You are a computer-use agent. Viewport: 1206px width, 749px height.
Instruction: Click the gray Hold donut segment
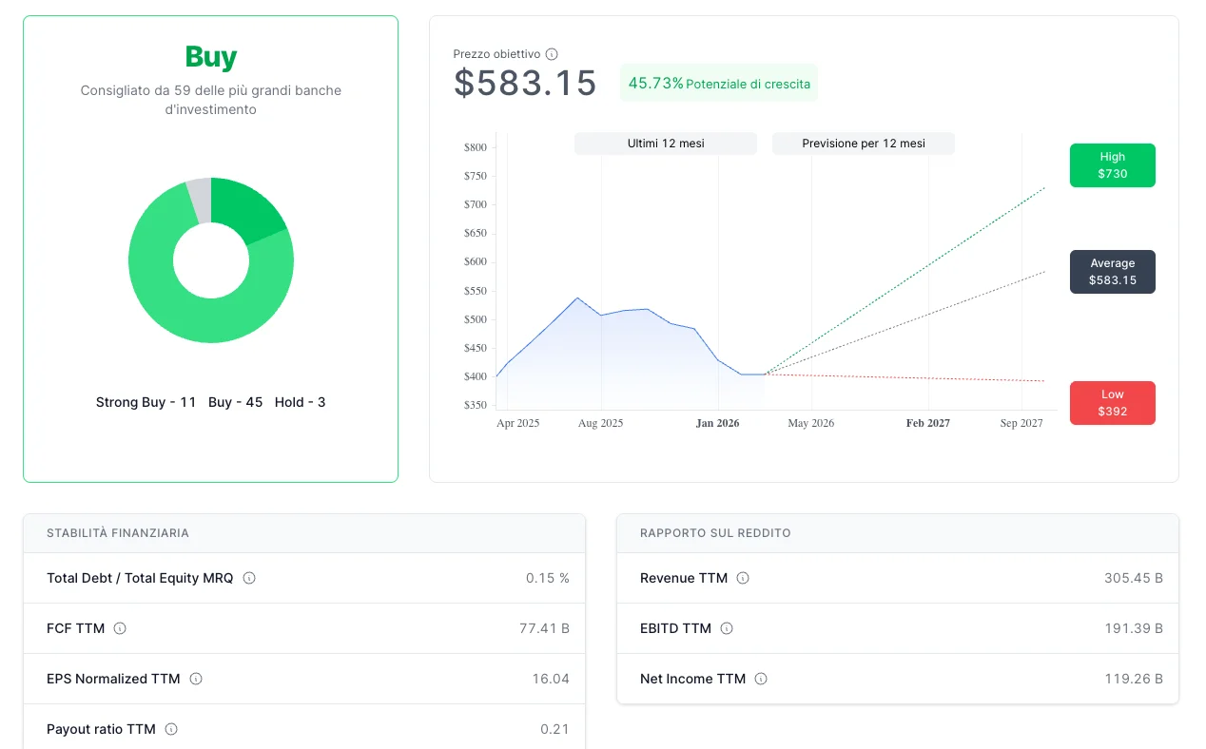point(200,199)
